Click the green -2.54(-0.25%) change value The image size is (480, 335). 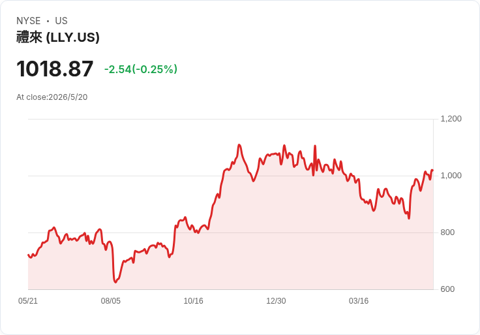pos(140,69)
